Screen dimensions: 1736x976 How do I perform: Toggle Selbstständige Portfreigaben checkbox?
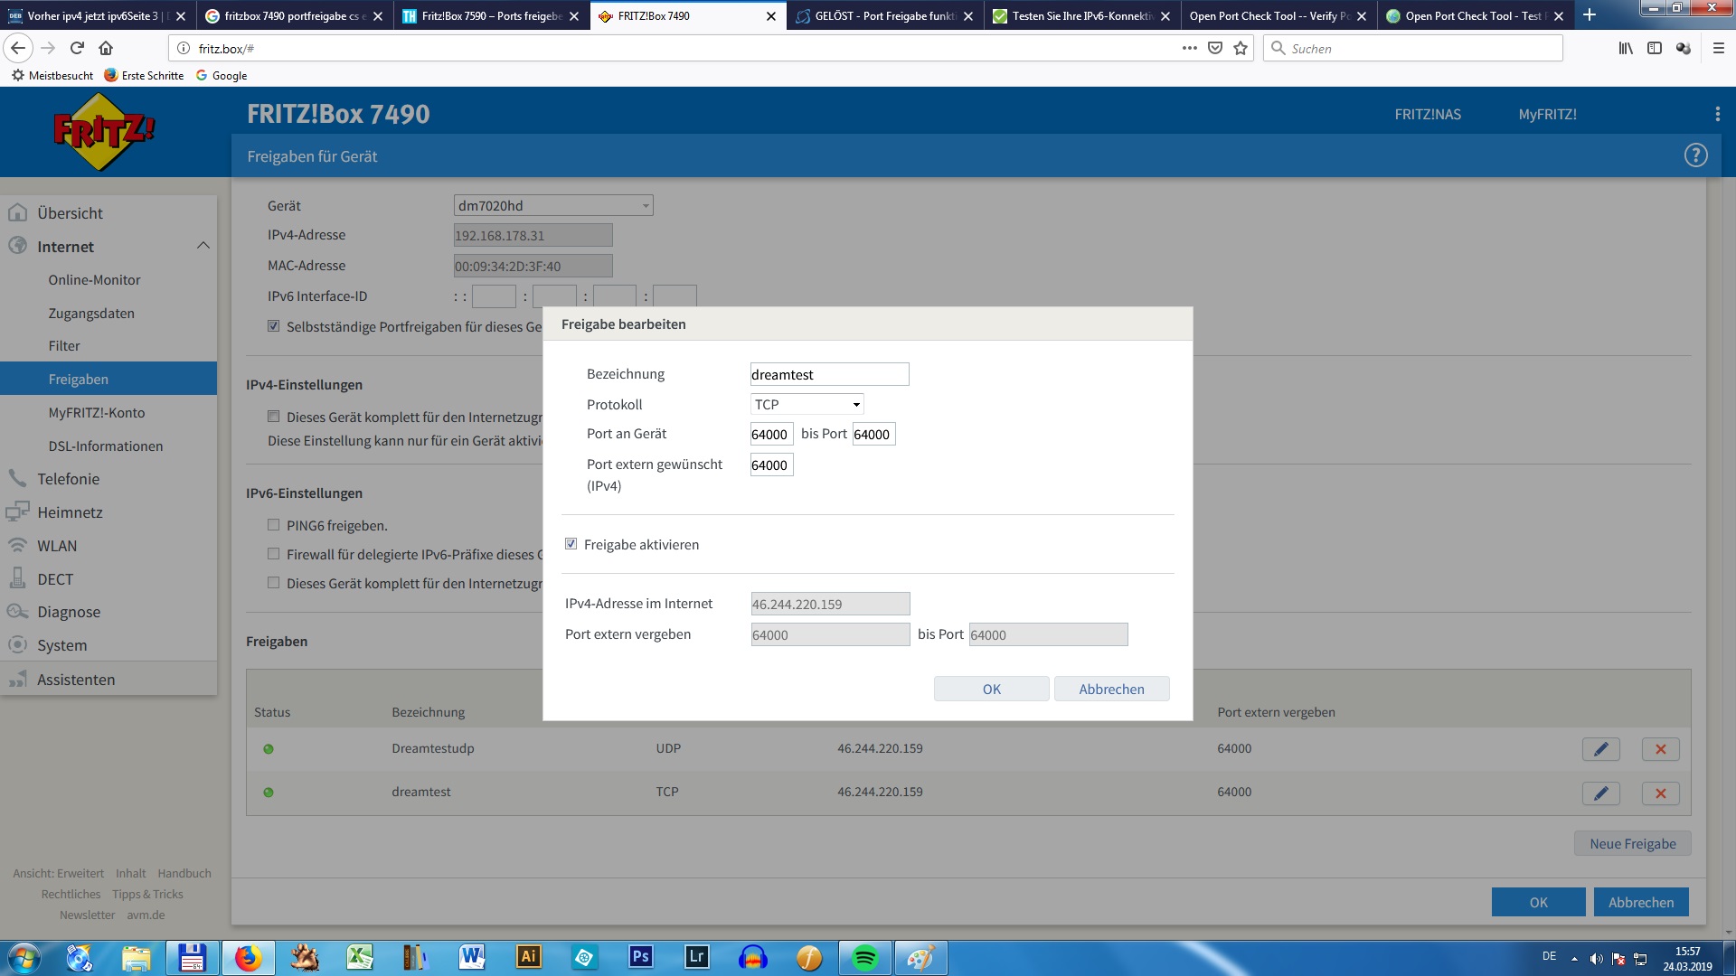pos(273,326)
